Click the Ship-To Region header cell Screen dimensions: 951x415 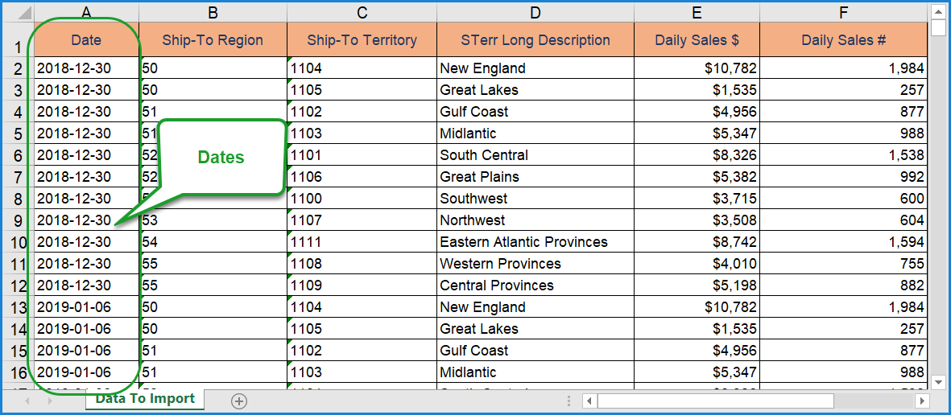[x=213, y=40]
